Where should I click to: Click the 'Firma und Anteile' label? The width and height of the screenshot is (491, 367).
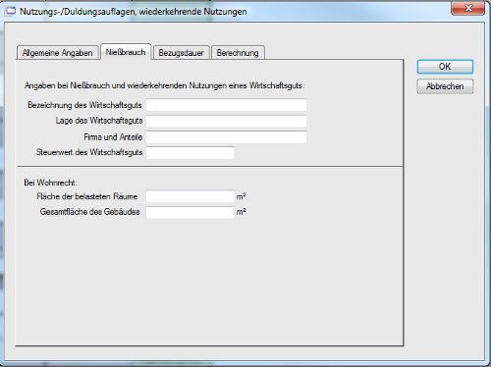[x=113, y=136]
